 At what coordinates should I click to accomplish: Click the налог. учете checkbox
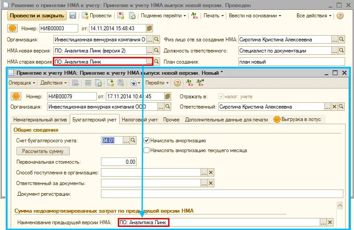click(x=221, y=97)
